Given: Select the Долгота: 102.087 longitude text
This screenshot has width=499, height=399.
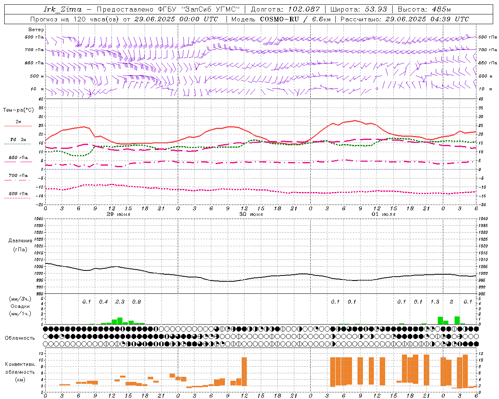Looking at the screenshot, I should pyautogui.click(x=285, y=9).
